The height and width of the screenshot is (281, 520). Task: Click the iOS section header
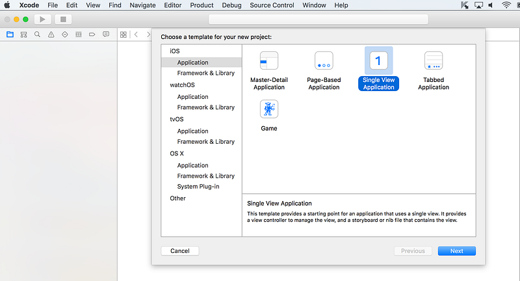(x=175, y=51)
